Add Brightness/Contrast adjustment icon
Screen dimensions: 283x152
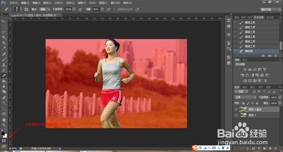point(245,69)
